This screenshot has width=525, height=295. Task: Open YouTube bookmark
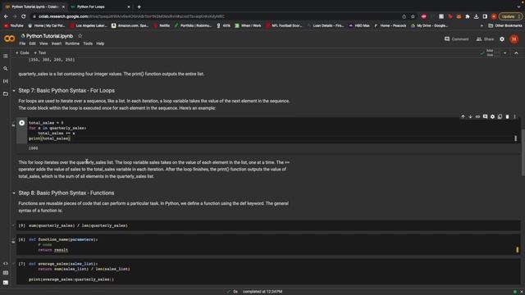coord(14,25)
